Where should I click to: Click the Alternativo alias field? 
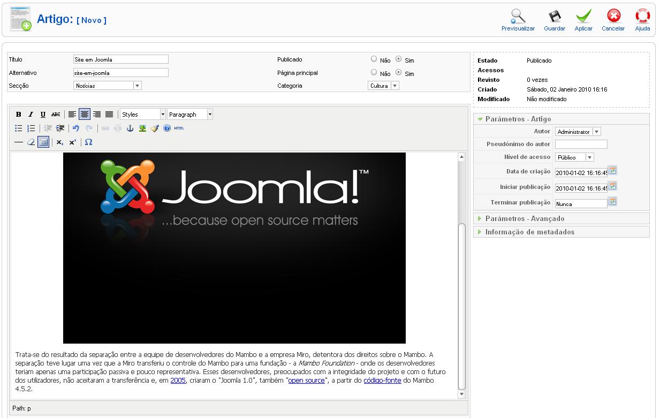coord(121,73)
